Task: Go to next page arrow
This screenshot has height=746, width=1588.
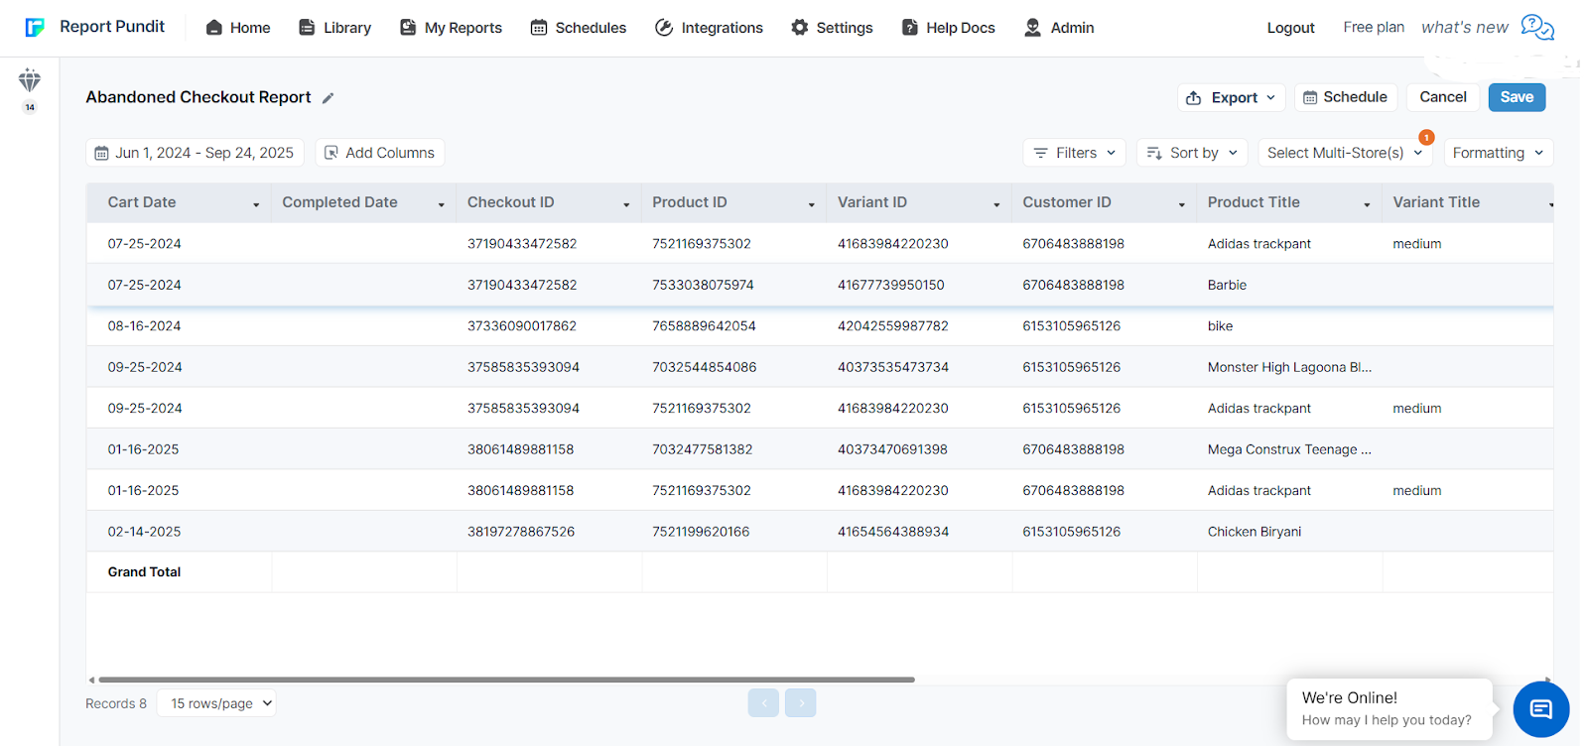Action: (x=801, y=703)
